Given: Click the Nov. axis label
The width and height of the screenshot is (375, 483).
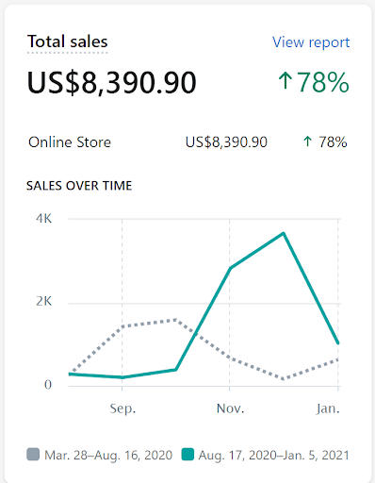Looking at the screenshot, I should (230, 408).
